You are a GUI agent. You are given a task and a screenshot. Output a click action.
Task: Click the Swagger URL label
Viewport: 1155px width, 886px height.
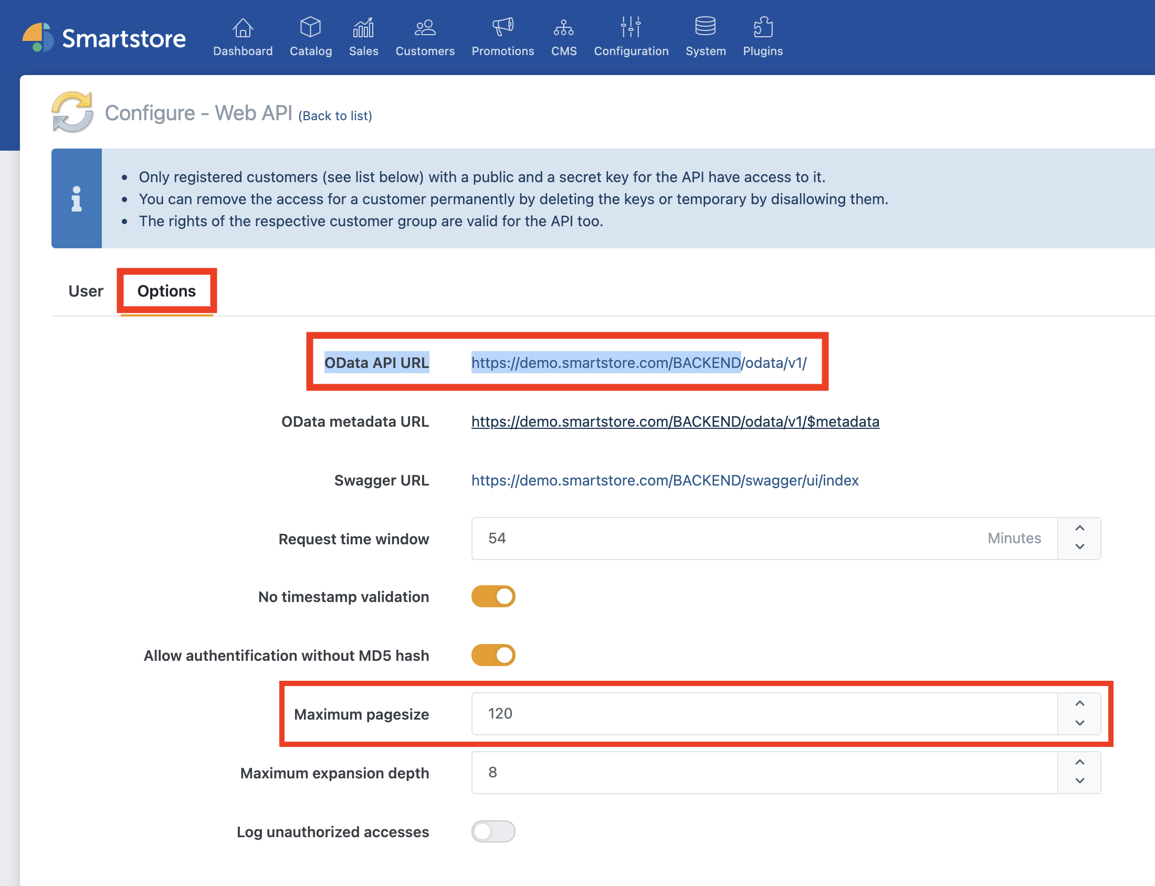(x=381, y=480)
